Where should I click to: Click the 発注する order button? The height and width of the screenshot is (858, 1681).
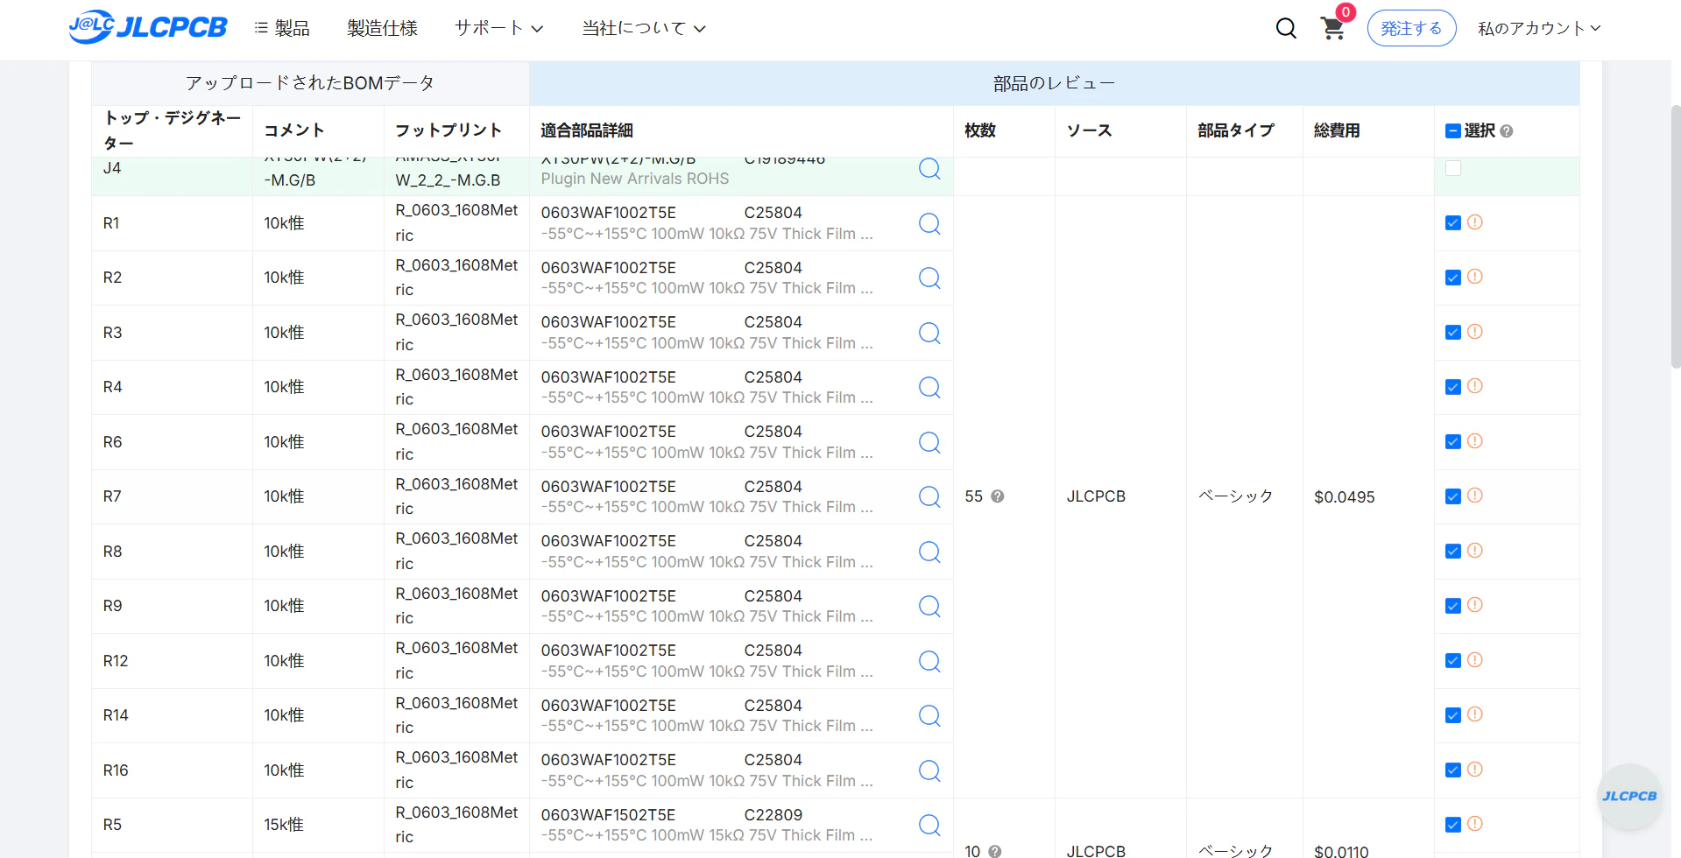click(1411, 29)
